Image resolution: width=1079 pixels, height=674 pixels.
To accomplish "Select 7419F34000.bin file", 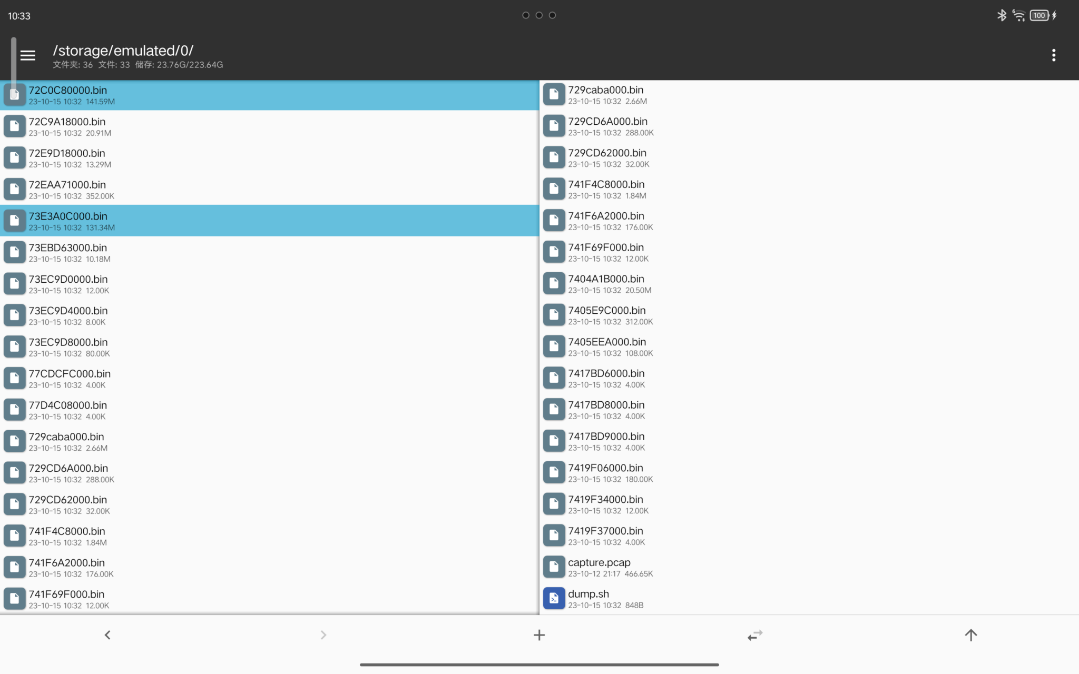I will (x=809, y=504).
